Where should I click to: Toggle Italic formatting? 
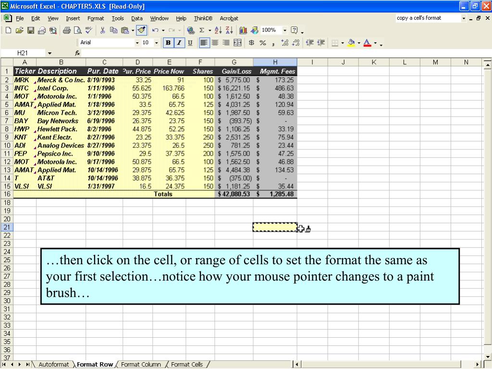pos(179,43)
